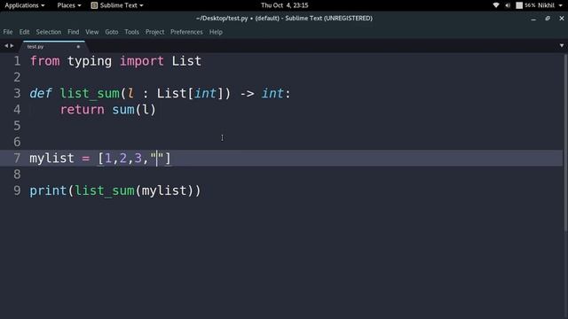Close test.py tab via unsaved dot

tap(78, 47)
